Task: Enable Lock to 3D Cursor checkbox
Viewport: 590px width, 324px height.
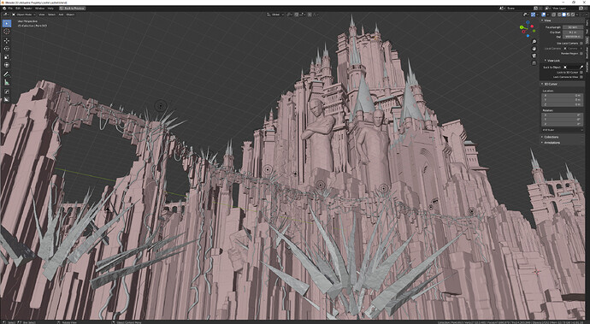Action: pos(581,73)
